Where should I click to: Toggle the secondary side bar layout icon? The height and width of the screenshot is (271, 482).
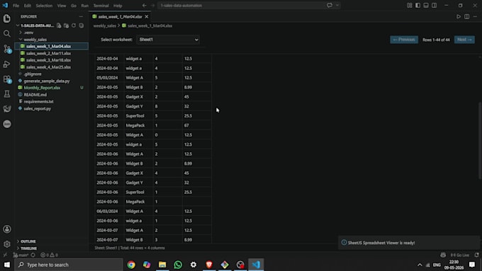[434, 6]
